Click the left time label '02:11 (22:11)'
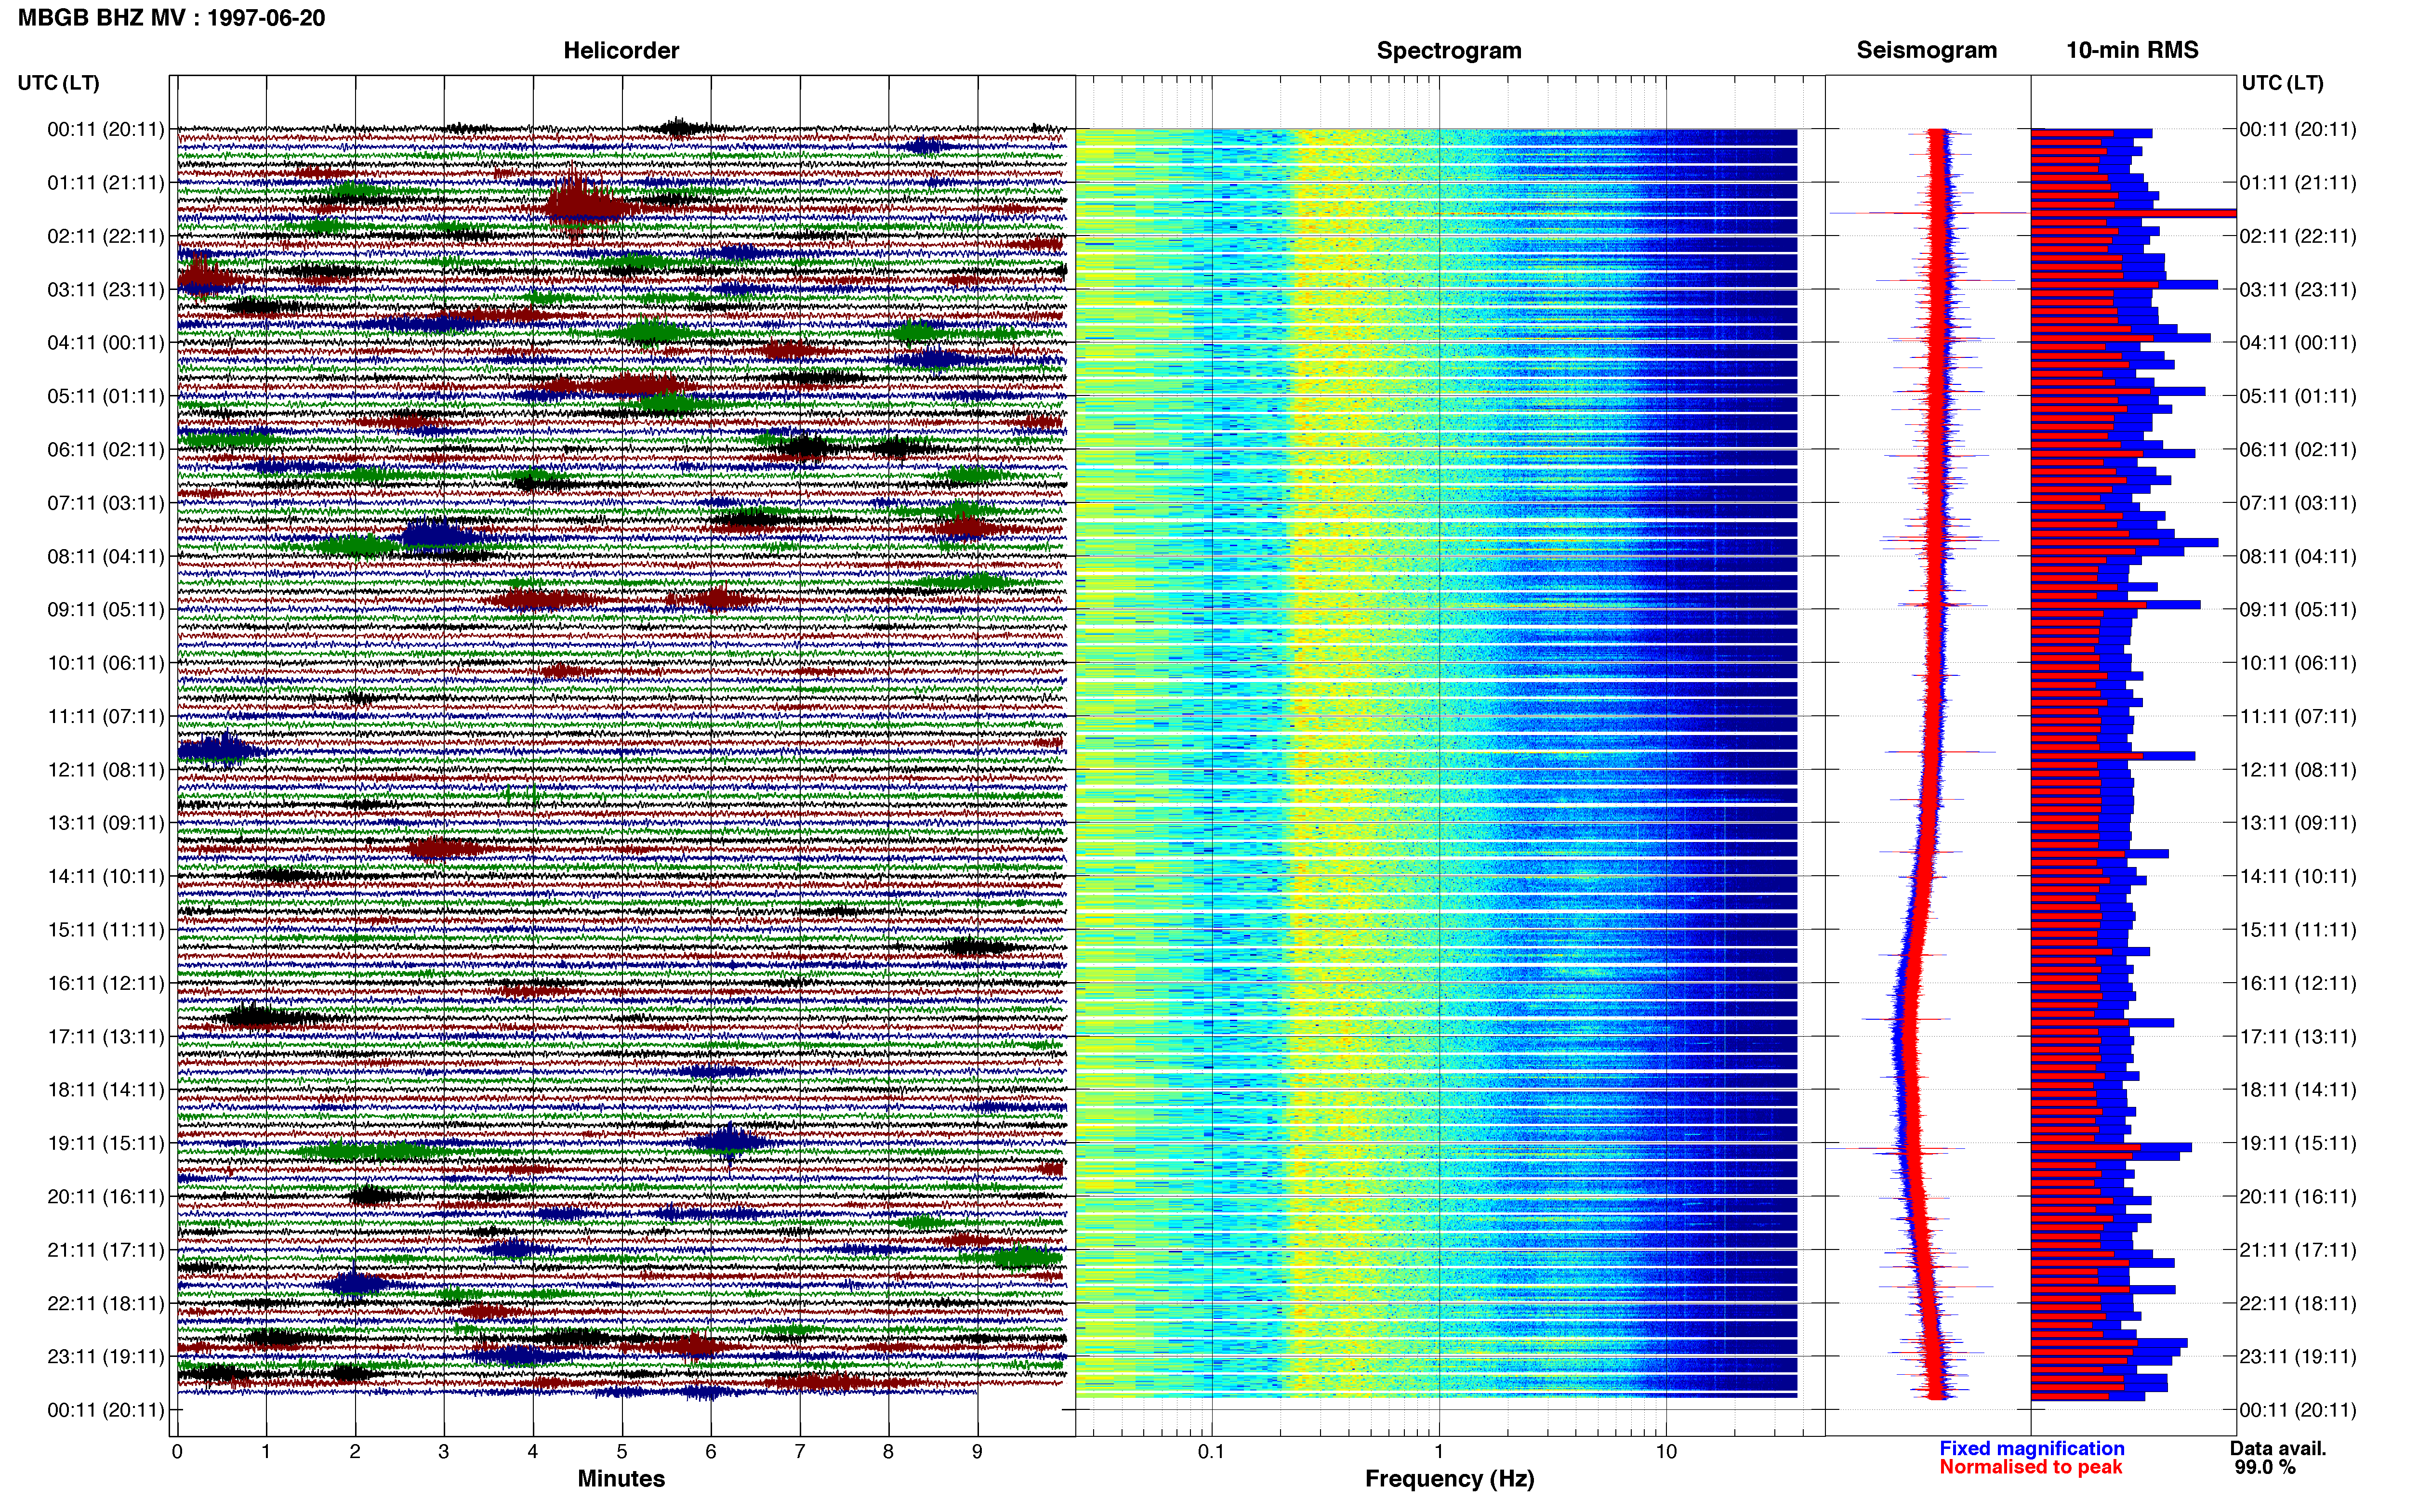 (106, 236)
